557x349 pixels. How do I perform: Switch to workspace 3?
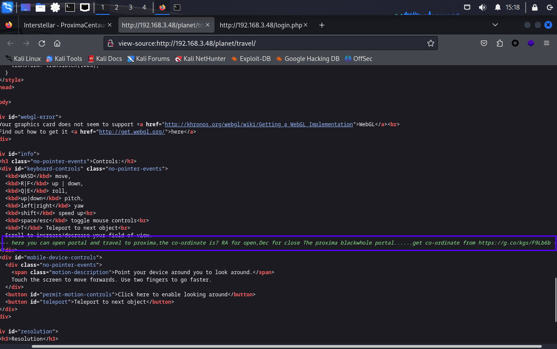(131, 7)
